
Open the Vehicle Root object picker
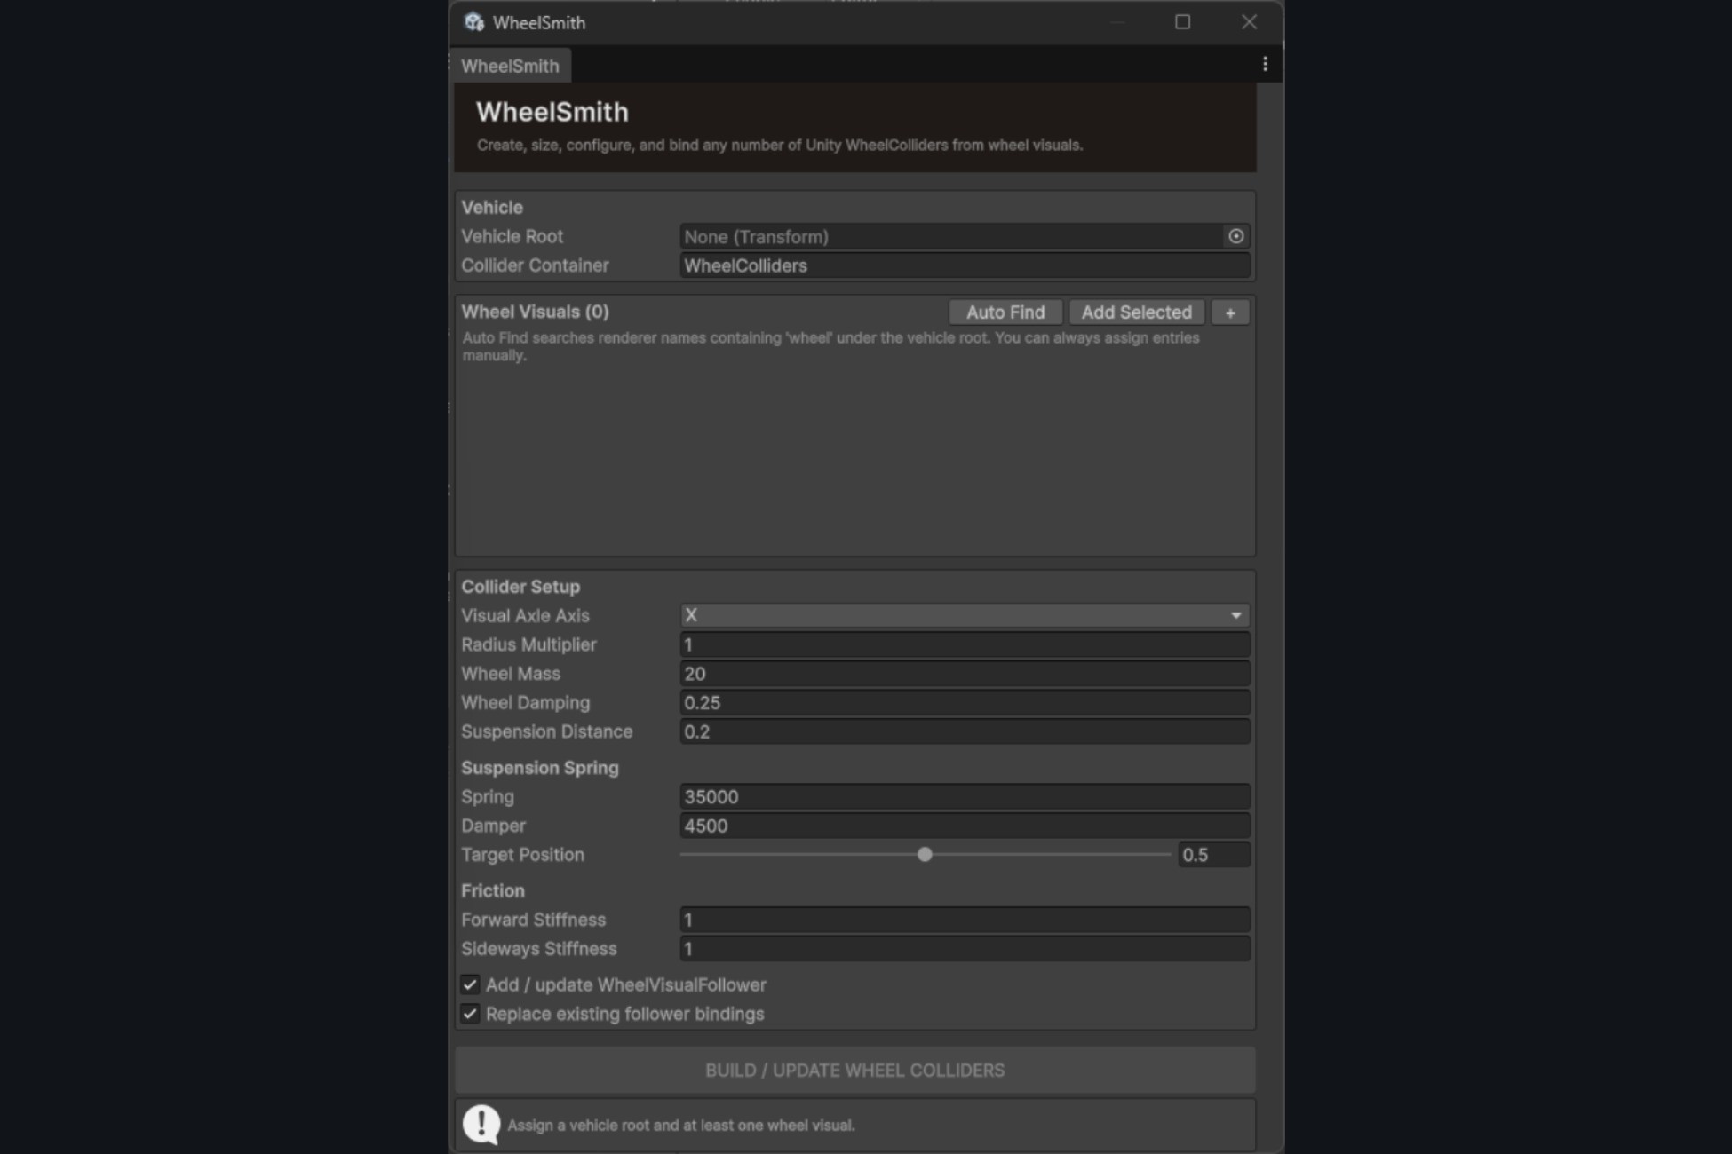click(1235, 236)
